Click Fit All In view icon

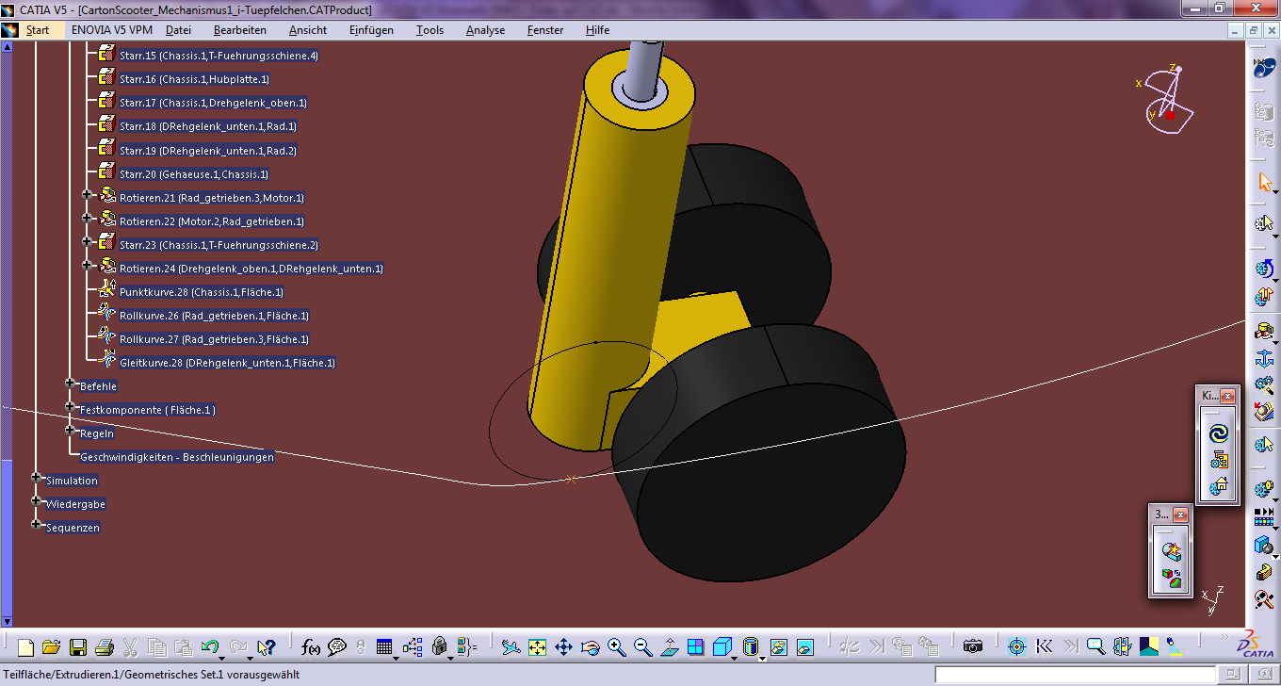pyautogui.click(x=537, y=647)
